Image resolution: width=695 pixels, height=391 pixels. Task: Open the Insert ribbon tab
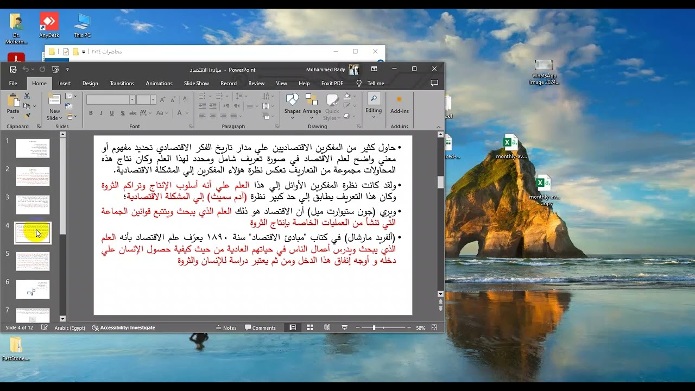pyautogui.click(x=65, y=83)
